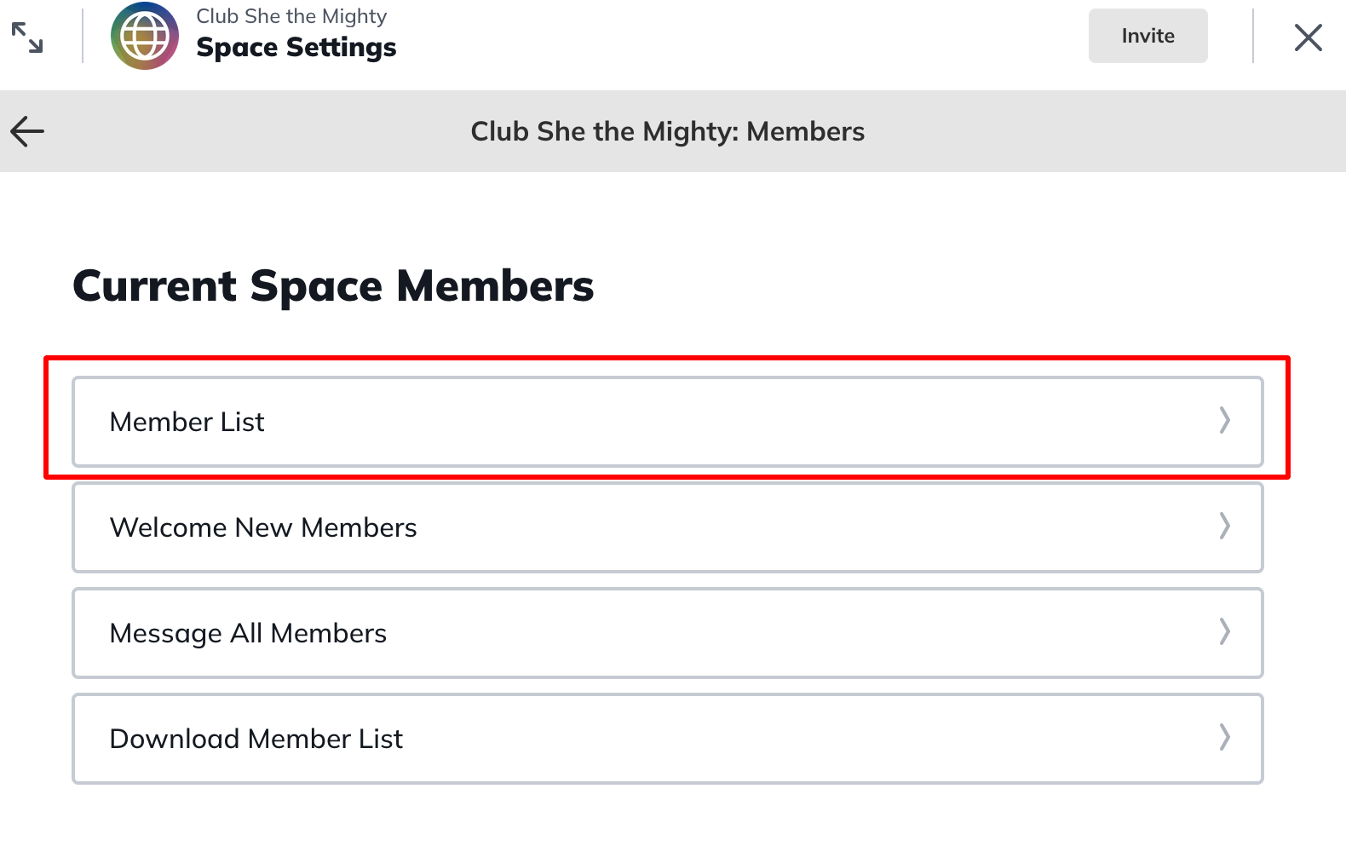Click the Message All Members chevron arrow
Image resolution: width=1346 pixels, height=852 pixels.
[1224, 632]
